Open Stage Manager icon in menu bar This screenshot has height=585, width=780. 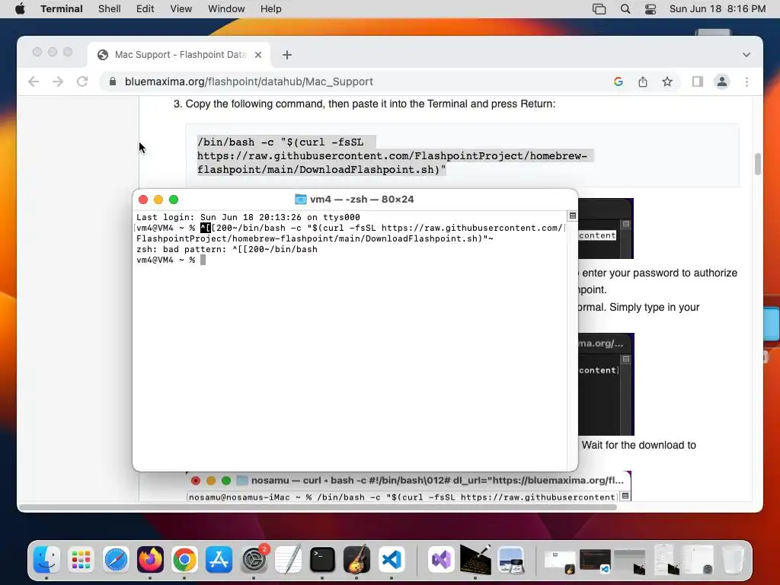599,9
